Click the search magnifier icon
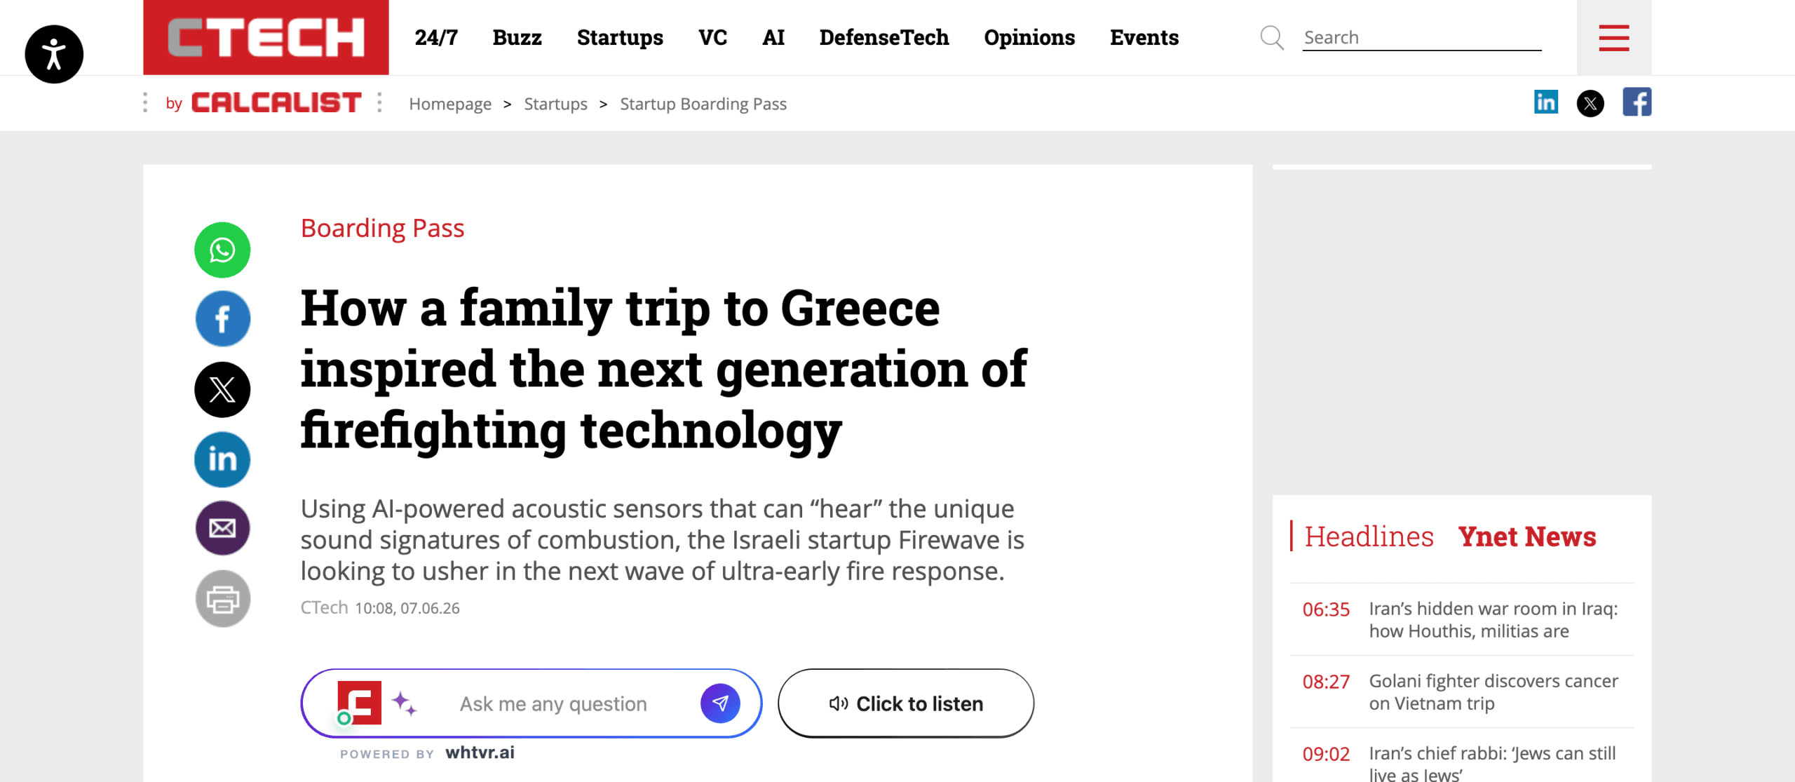 tap(1271, 37)
